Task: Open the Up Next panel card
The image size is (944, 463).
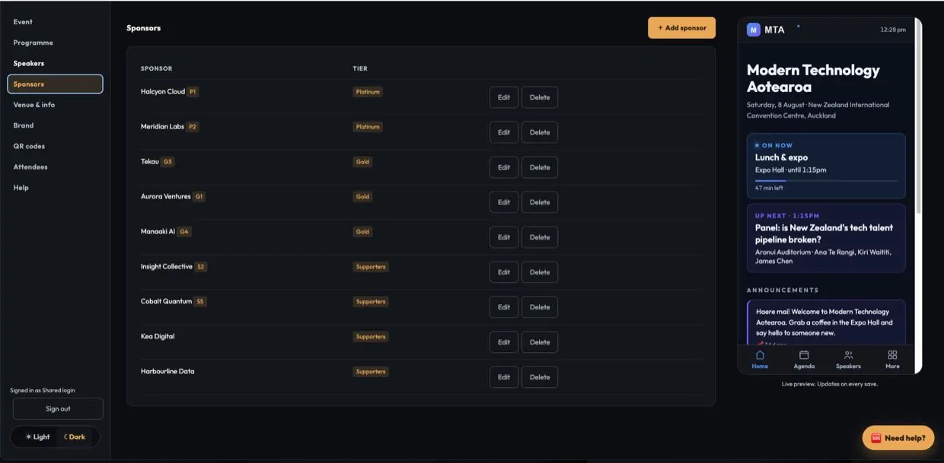Action: pyautogui.click(x=826, y=238)
